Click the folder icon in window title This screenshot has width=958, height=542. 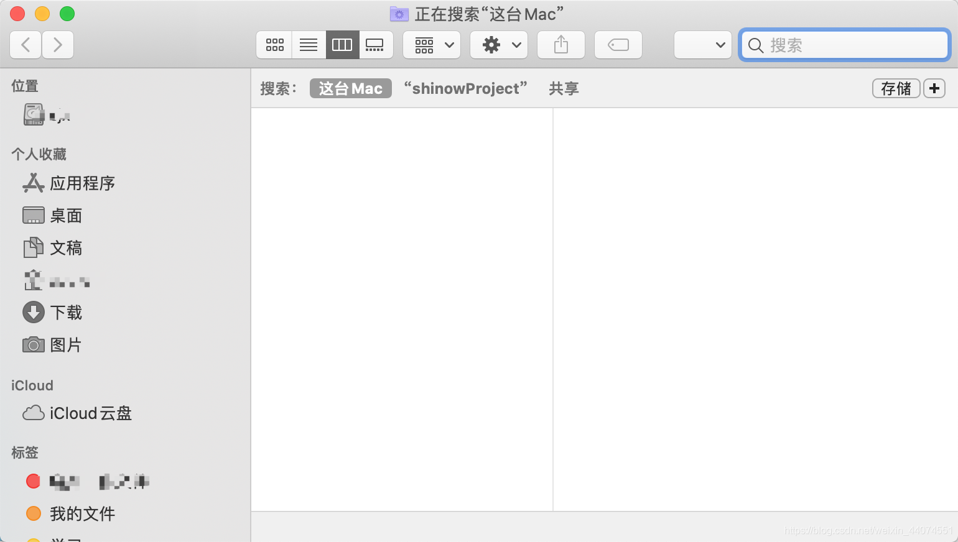point(399,14)
